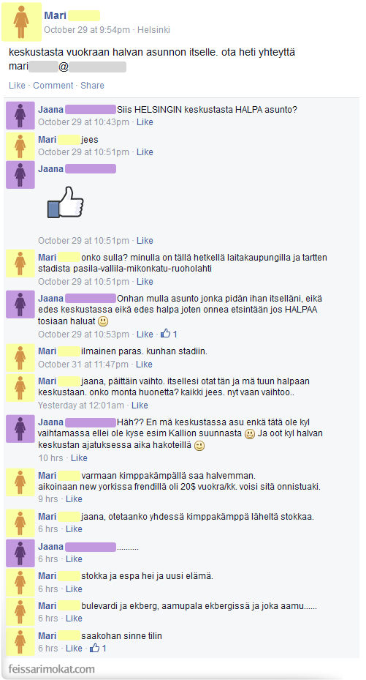Like the 'ilmainen paras. kunhan stadiin' comment
This screenshot has width=366, height=680.
click(144, 364)
